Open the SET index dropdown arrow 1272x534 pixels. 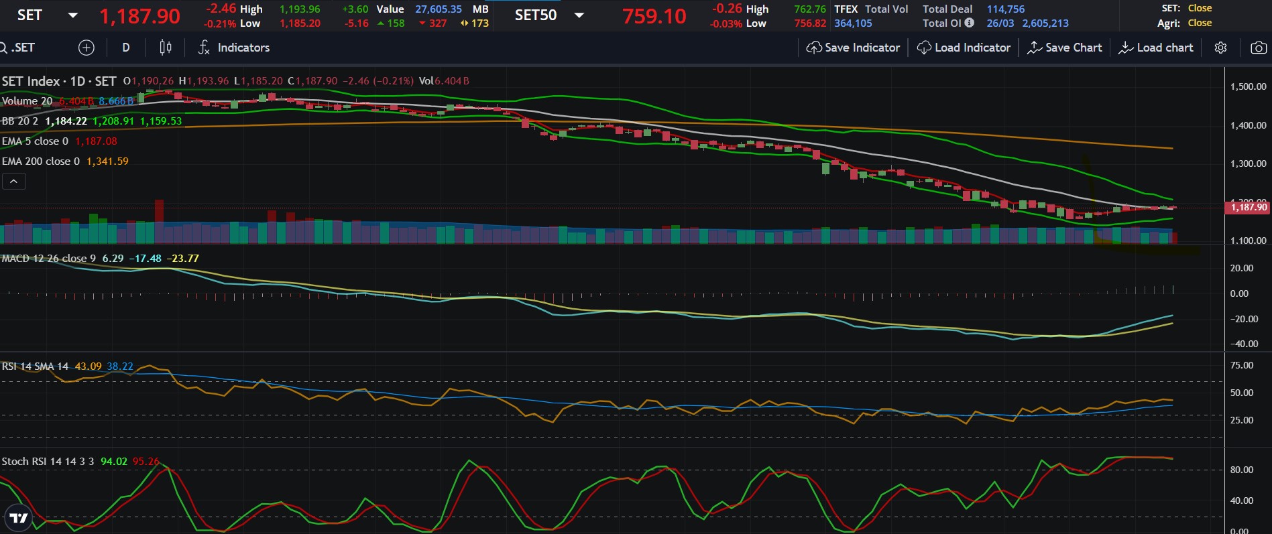(x=73, y=15)
